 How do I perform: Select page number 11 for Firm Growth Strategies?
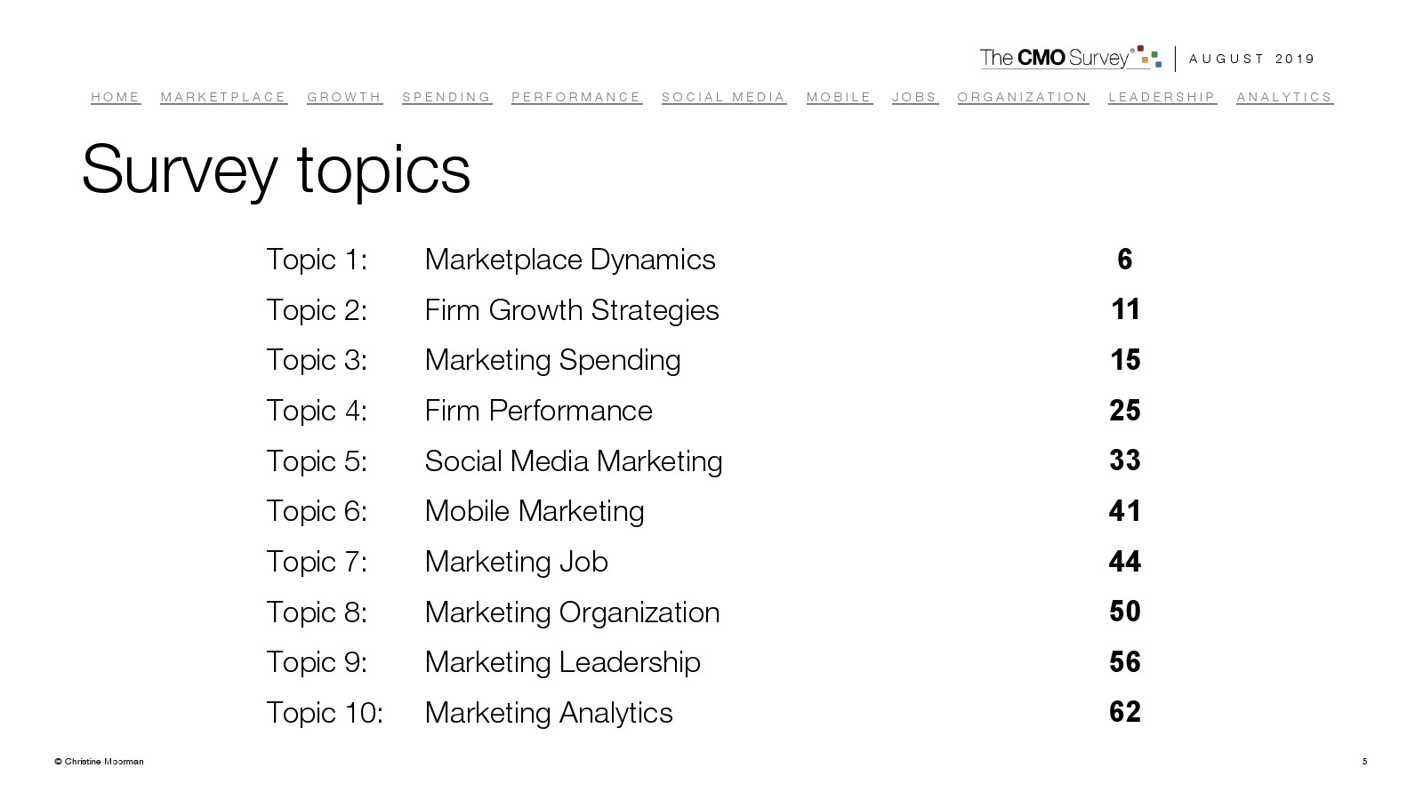(1125, 309)
